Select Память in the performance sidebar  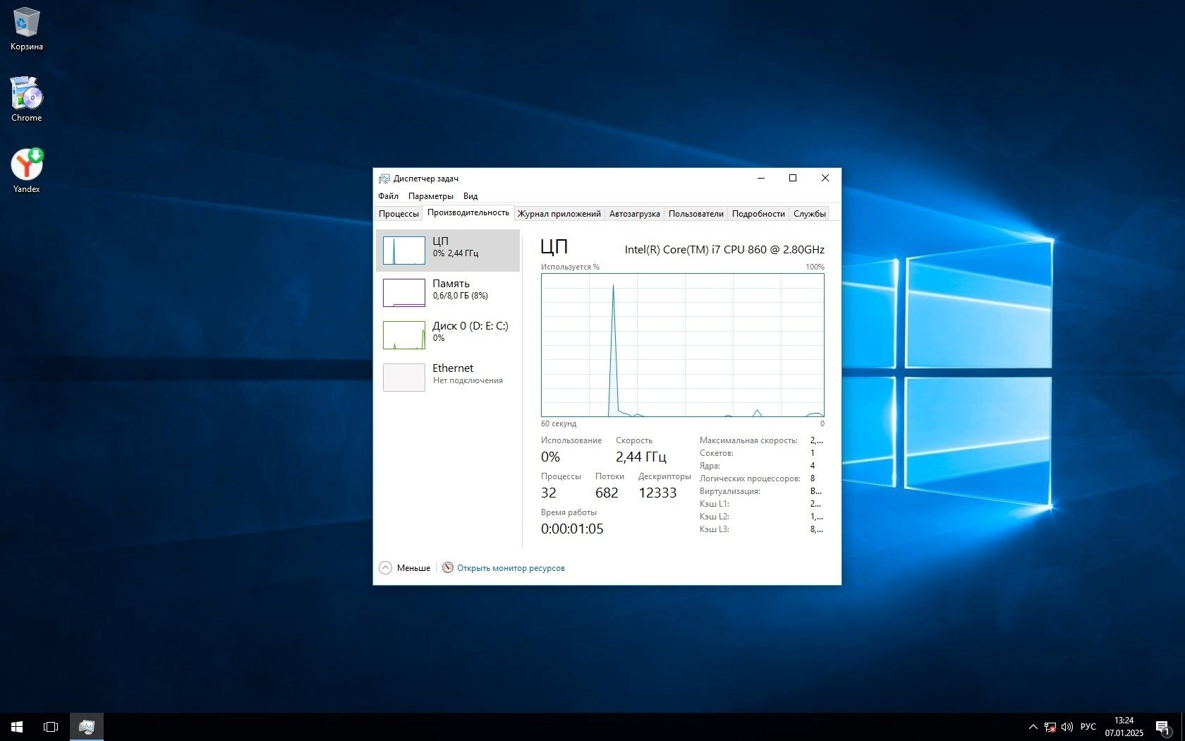(448, 292)
